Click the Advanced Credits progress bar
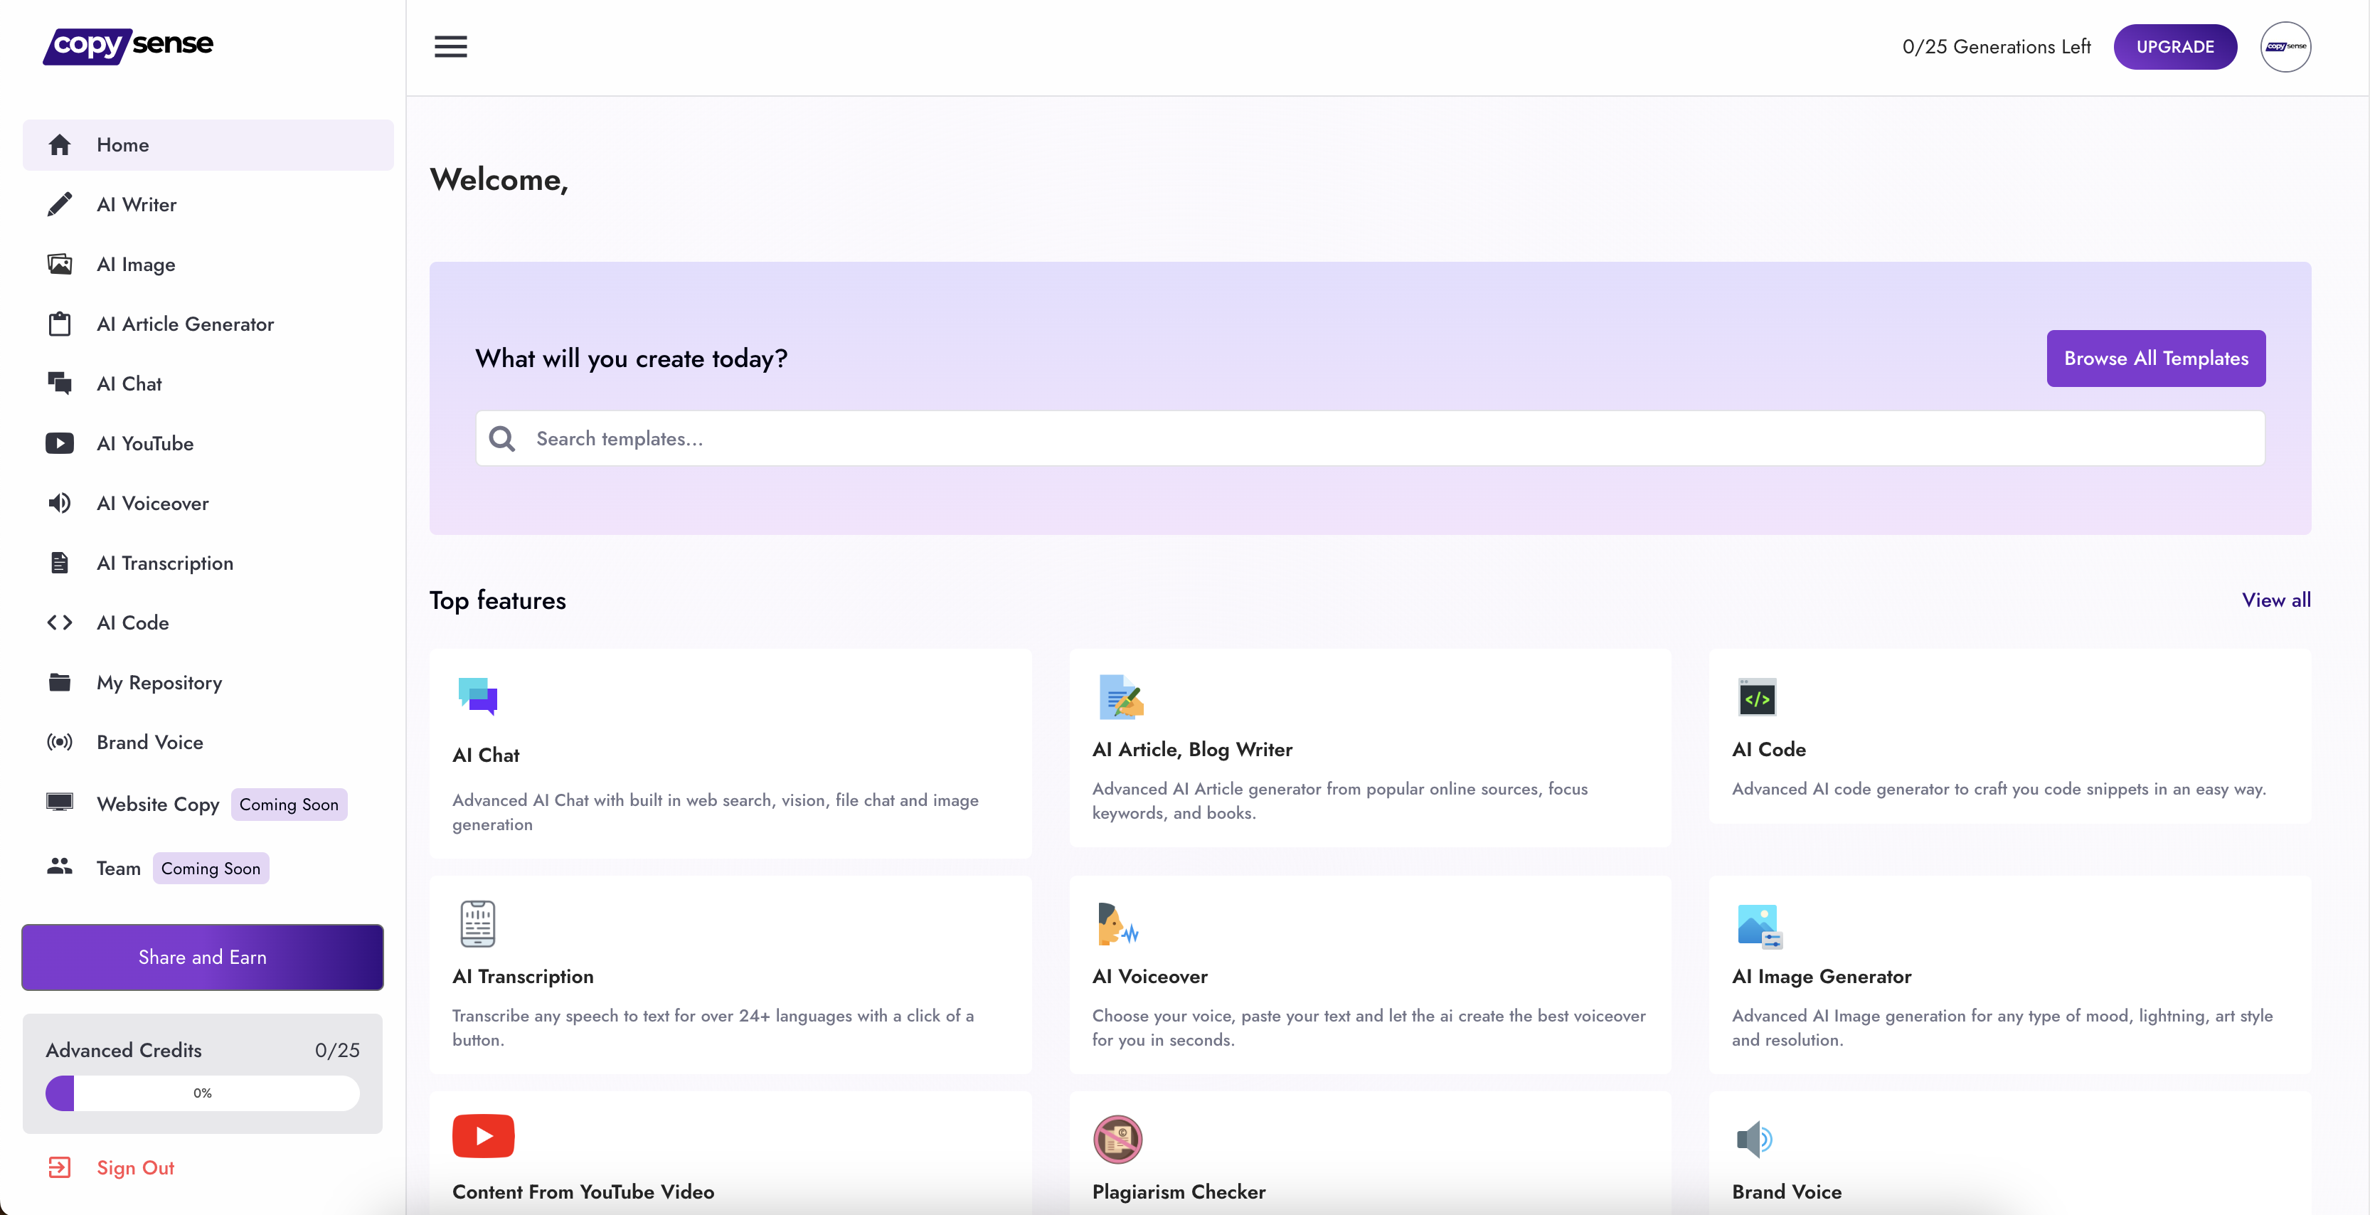 point(203,1093)
